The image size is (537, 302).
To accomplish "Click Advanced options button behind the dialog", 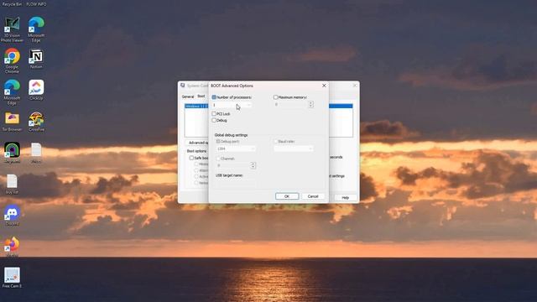I will click(198, 143).
